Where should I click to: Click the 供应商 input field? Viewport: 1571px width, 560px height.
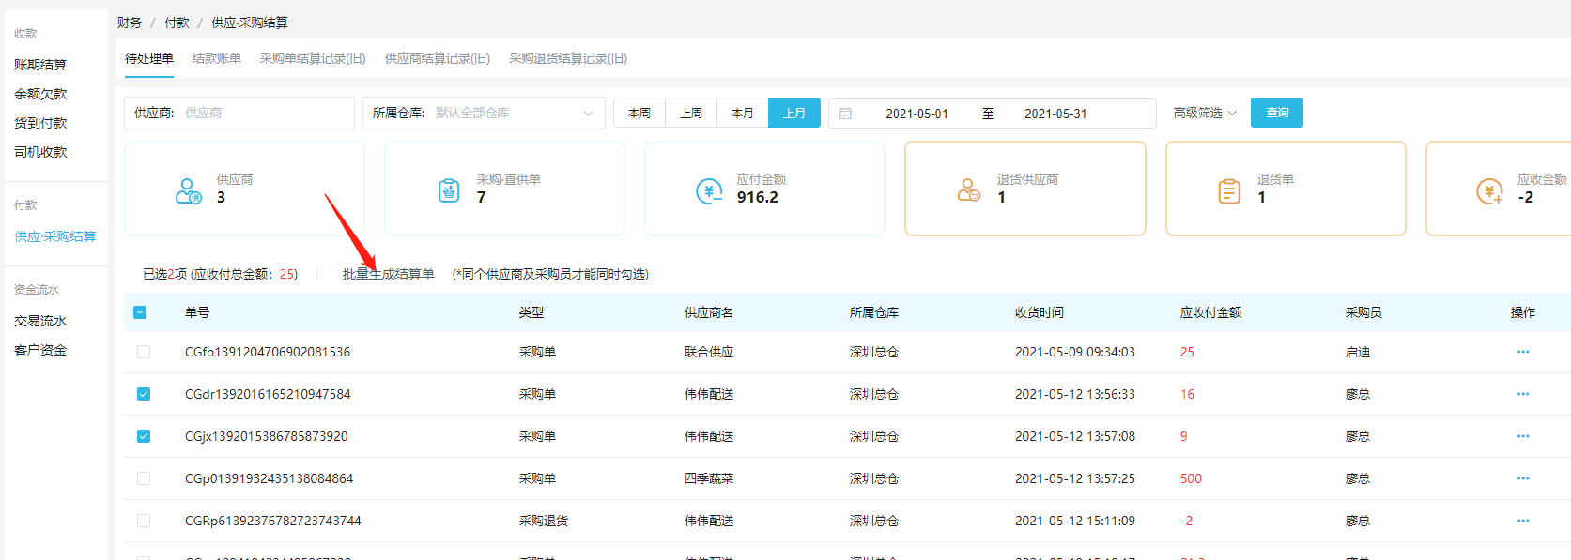point(239,113)
